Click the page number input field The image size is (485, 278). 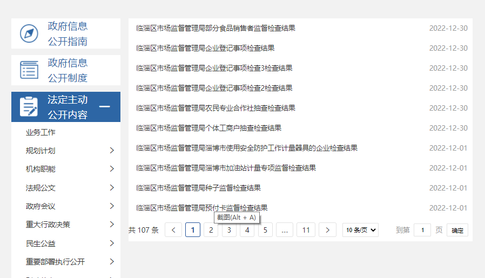point(422,230)
